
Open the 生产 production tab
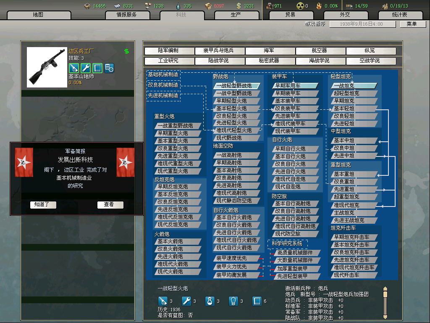coord(236,15)
